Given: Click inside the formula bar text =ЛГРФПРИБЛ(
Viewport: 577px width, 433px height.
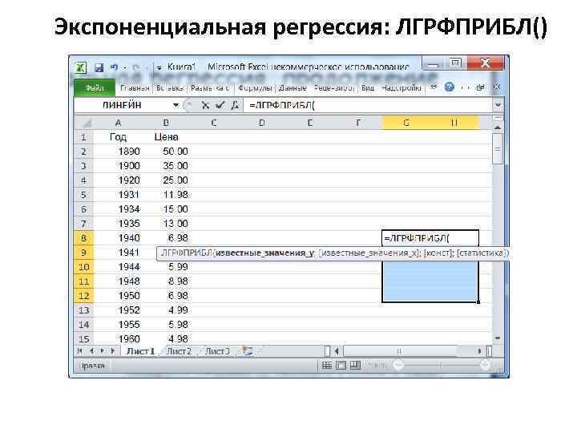Looking at the screenshot, I should [x=282, y=105].
